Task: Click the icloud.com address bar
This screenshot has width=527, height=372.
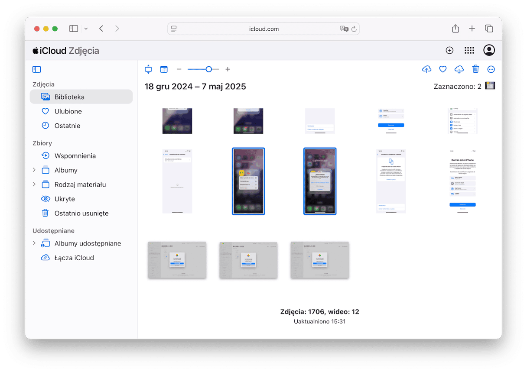Action: point(263,29)
